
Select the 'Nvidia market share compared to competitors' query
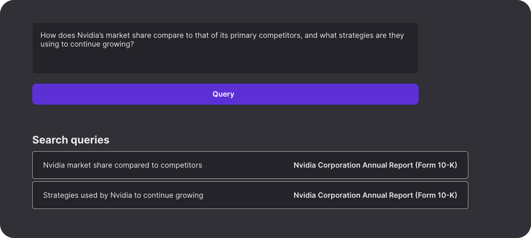tap(123, 165)
